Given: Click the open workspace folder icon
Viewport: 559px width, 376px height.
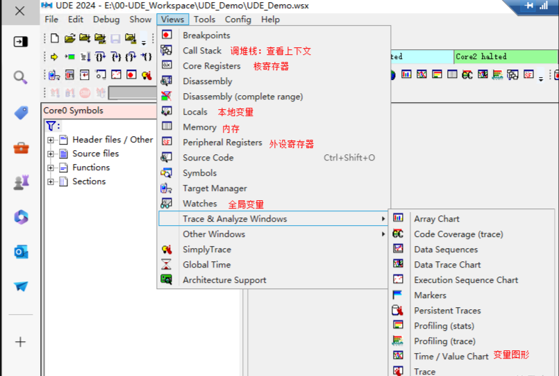Looking at the screenshot, I should (x=70, y=38).
